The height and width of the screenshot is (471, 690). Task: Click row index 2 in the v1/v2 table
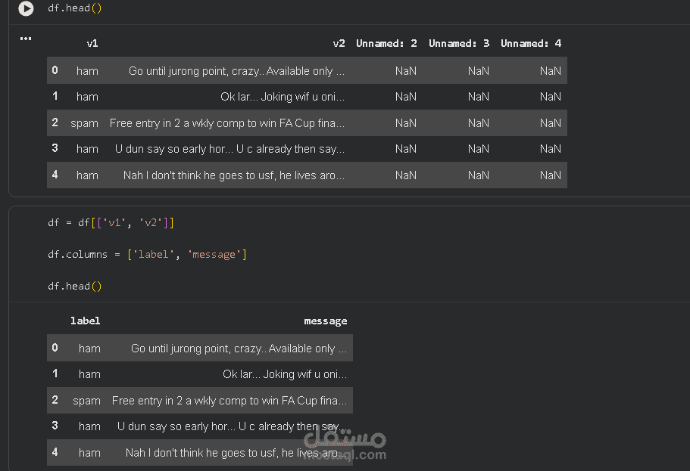click(55, 122)
